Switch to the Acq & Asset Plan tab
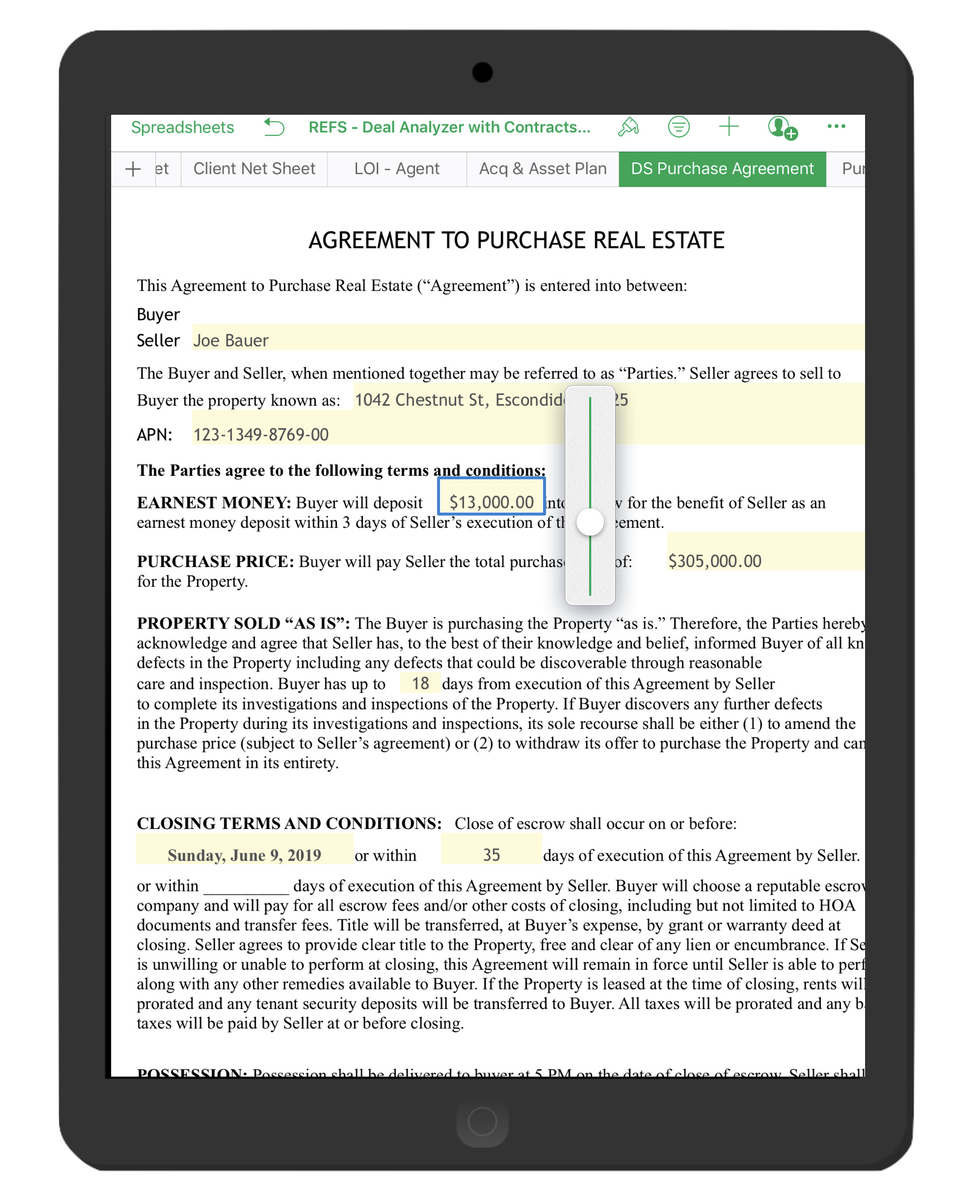Viewport: 975px width, 1198px height. tap(542, 169)
